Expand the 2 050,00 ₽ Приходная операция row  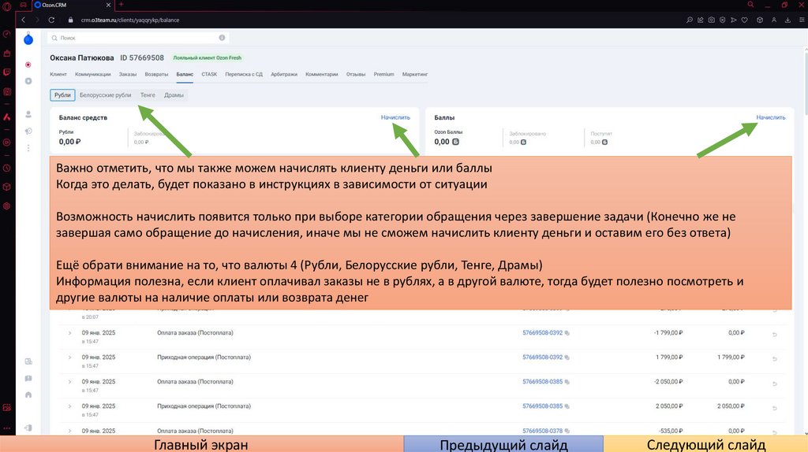click(x=69, y=406)
